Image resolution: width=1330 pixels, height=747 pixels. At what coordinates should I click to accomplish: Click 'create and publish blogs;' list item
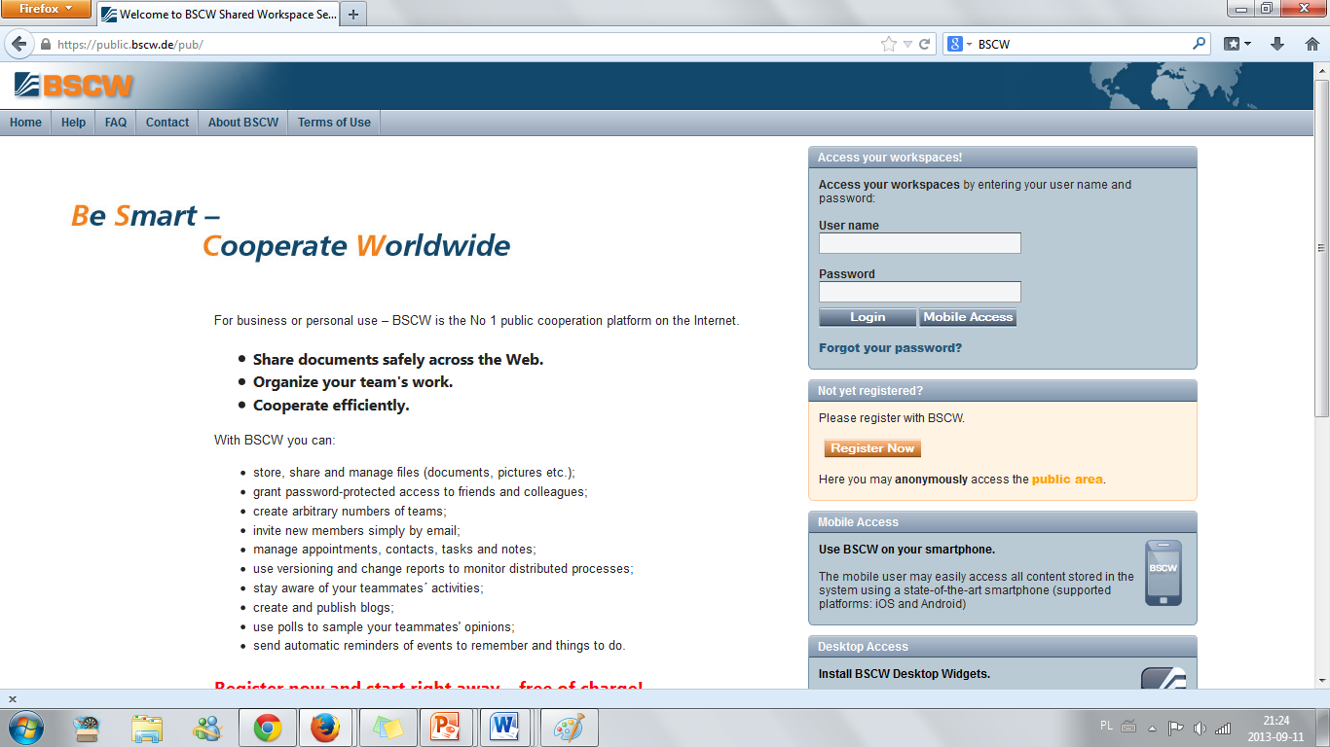pos(323,608)
